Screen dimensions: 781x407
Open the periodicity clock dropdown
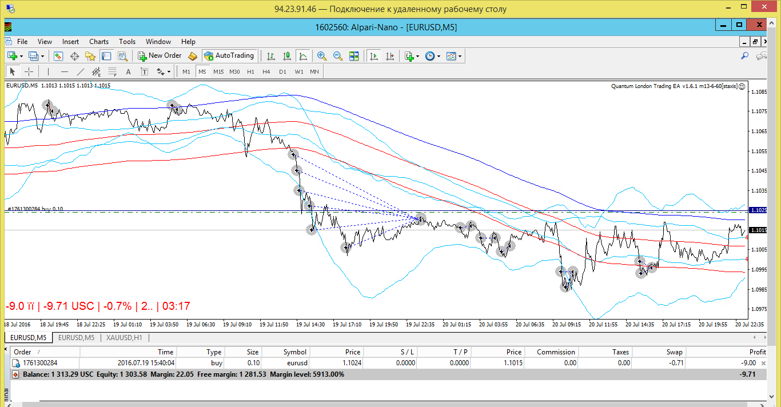pos(433,56)
